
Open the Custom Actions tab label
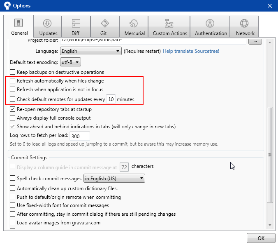(x=170, y=33)
